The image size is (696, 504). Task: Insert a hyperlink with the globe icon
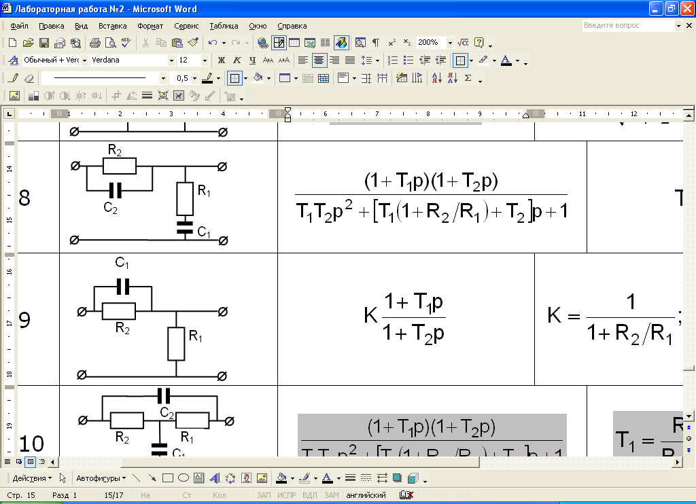263,43
